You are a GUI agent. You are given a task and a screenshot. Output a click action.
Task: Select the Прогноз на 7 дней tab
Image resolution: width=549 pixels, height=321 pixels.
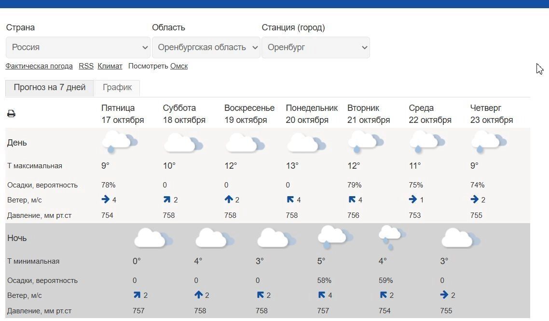click(50, 88)
